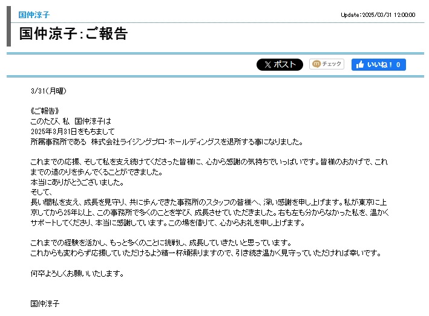This screenshot has height=316, width=429.
Task: Click the mixi m icon
Action: [x=316, y=64]
